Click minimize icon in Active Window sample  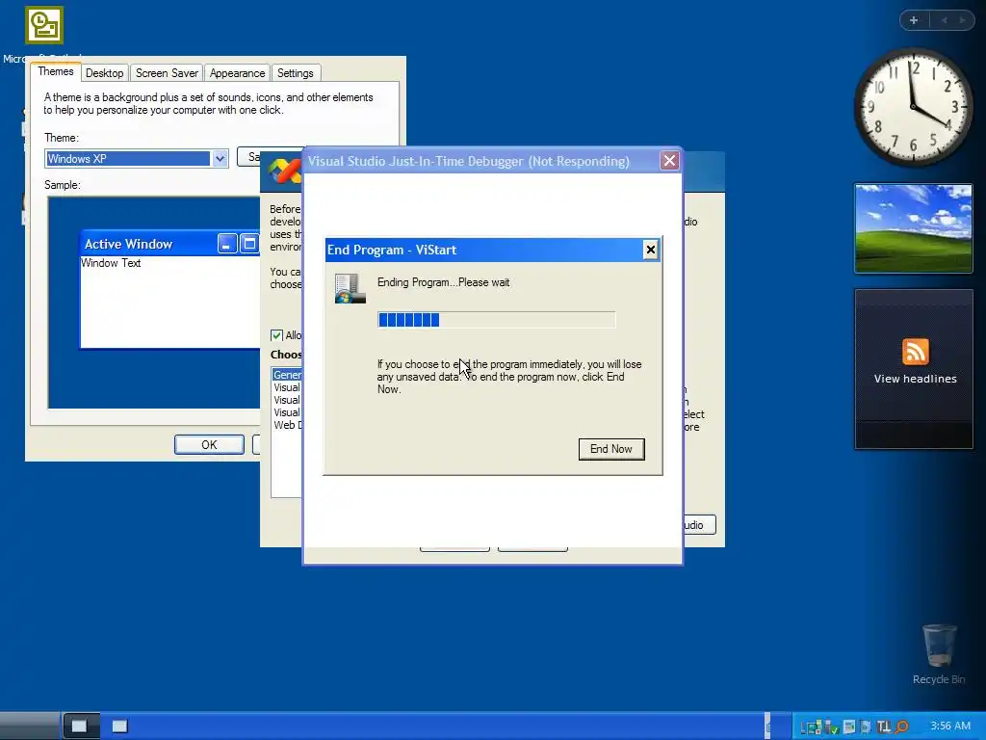pos(227,244)
